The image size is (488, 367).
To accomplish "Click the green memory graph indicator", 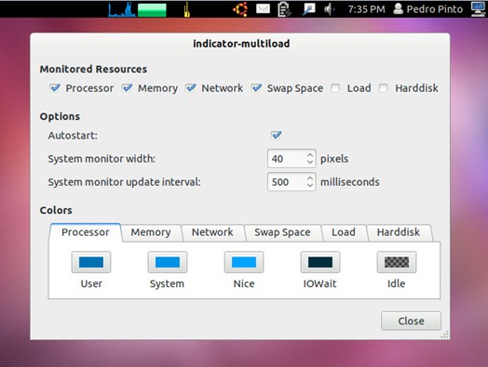I will pos(152,10).
